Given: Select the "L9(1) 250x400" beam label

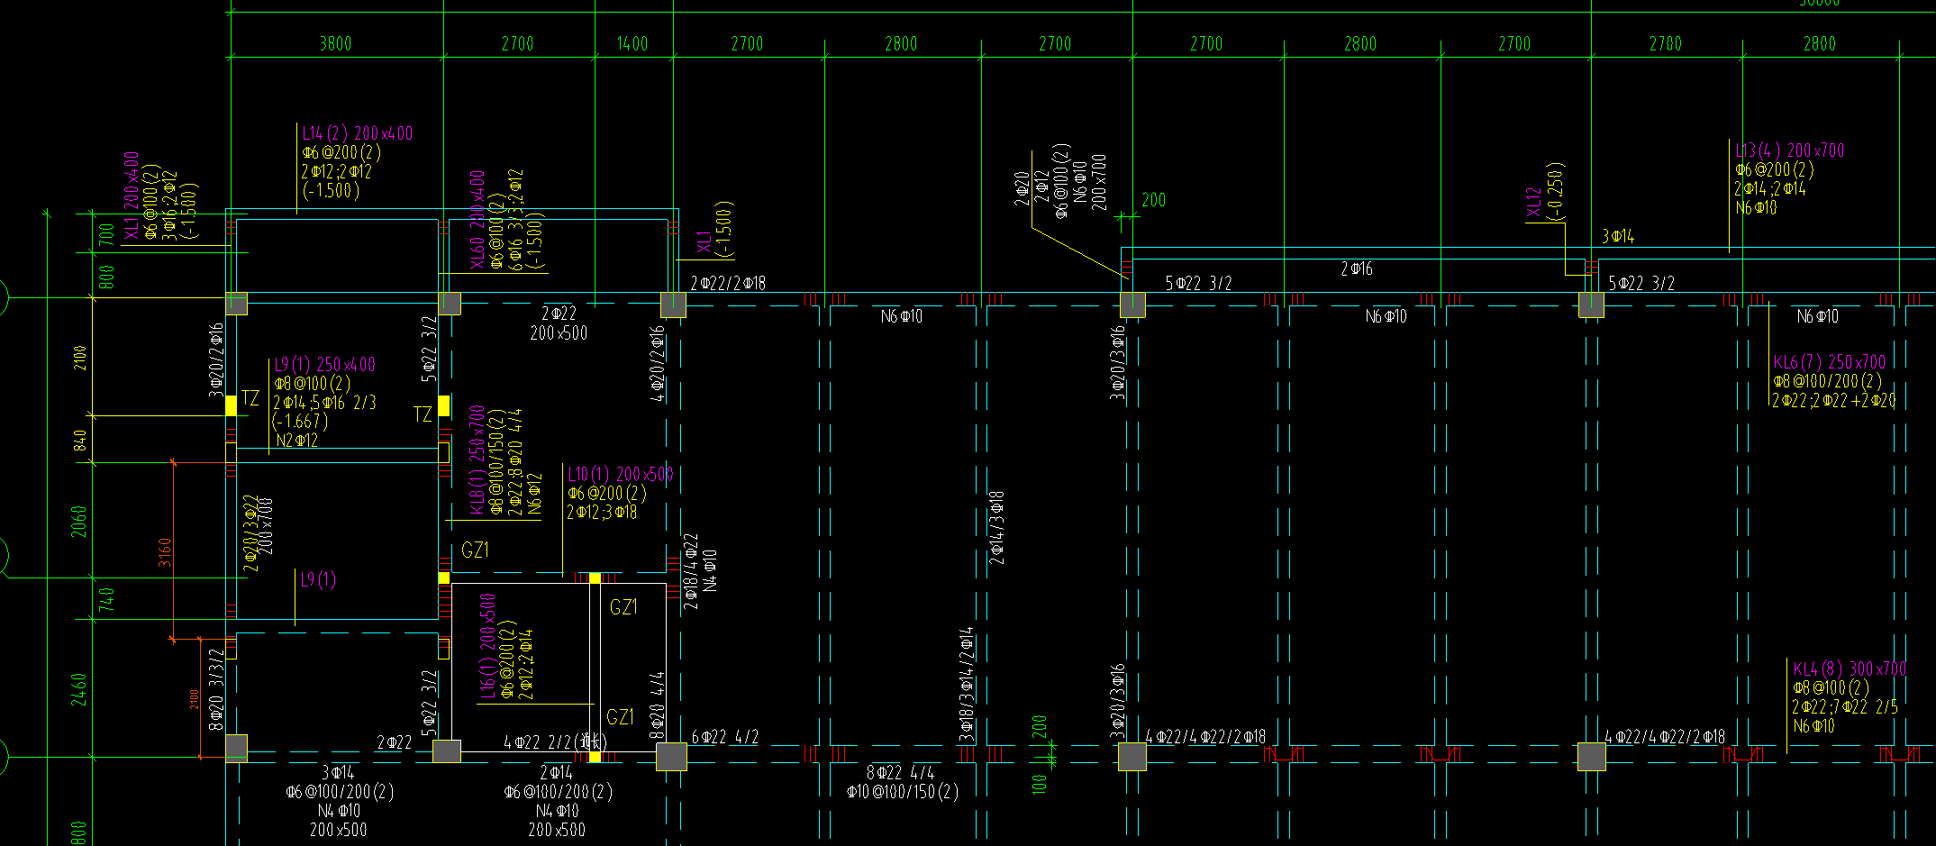Looking at the screenshot, I should pyautogui.click(x=324, y=364).
